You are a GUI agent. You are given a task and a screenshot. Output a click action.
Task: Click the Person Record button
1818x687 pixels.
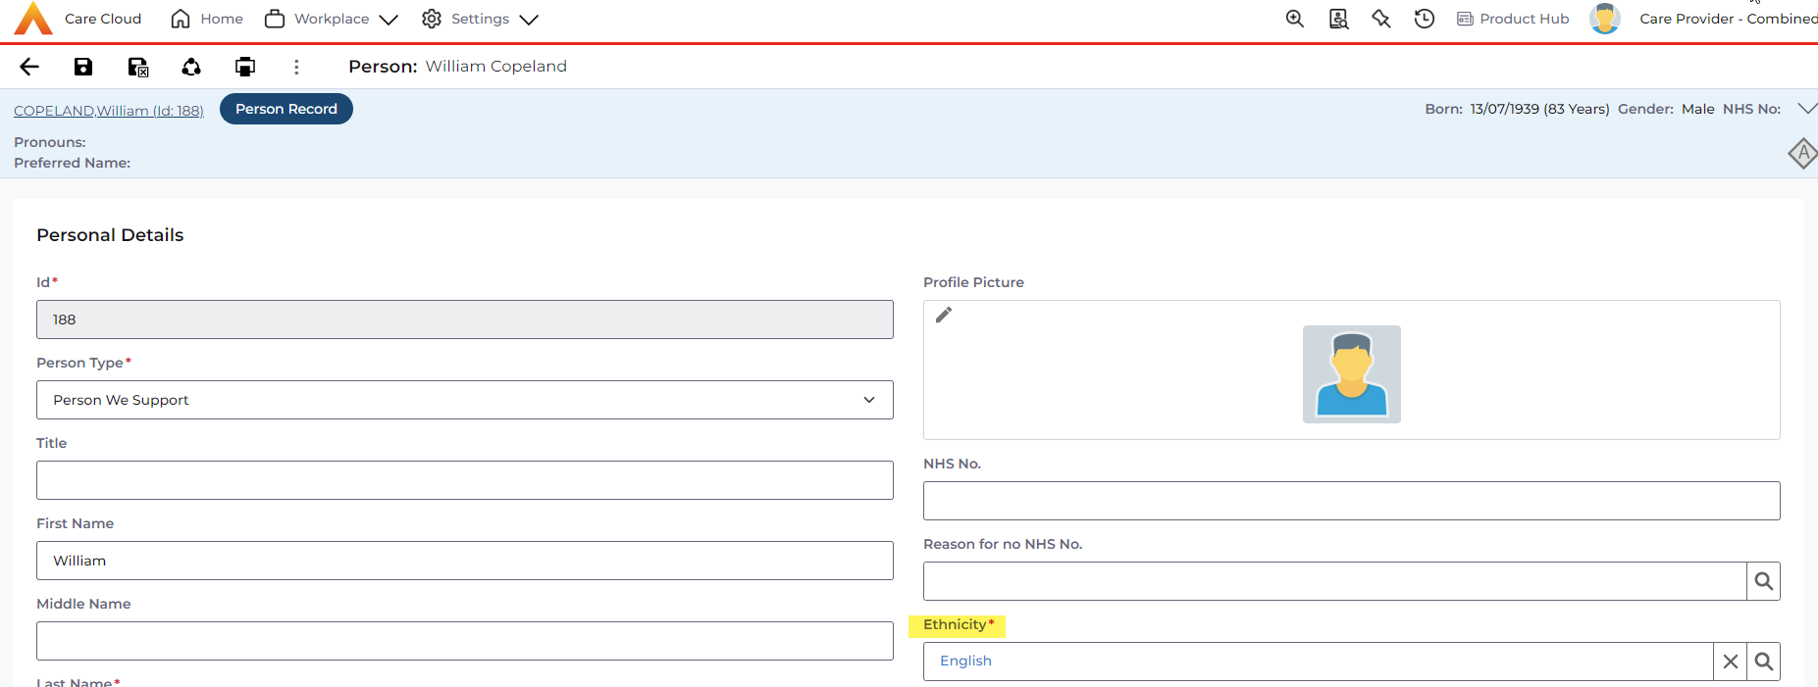coord(286,109)
